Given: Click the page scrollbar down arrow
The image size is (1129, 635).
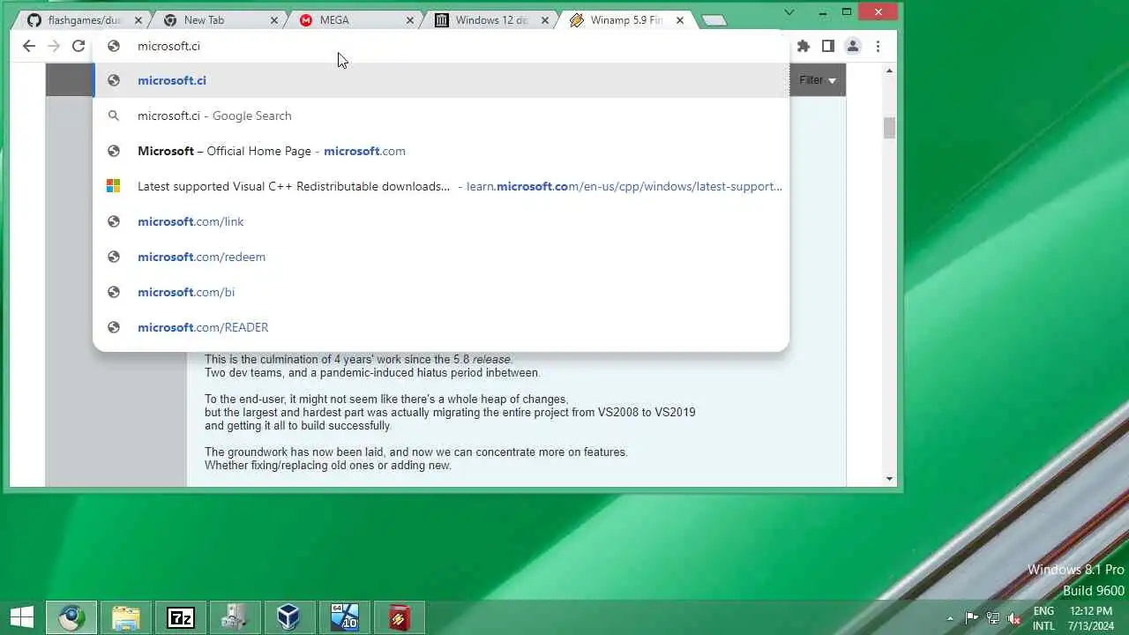Looking at the screenshot, I should [x=889, y=479].
